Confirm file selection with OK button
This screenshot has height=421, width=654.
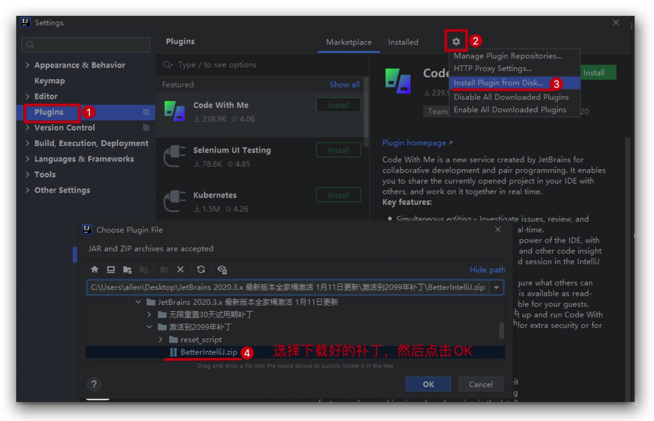click(428, 384)
